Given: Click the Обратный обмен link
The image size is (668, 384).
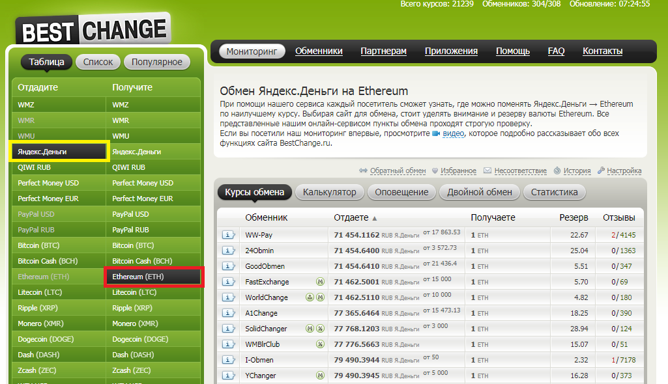Looking at the screenshot, I should click(x=398, y=171).
